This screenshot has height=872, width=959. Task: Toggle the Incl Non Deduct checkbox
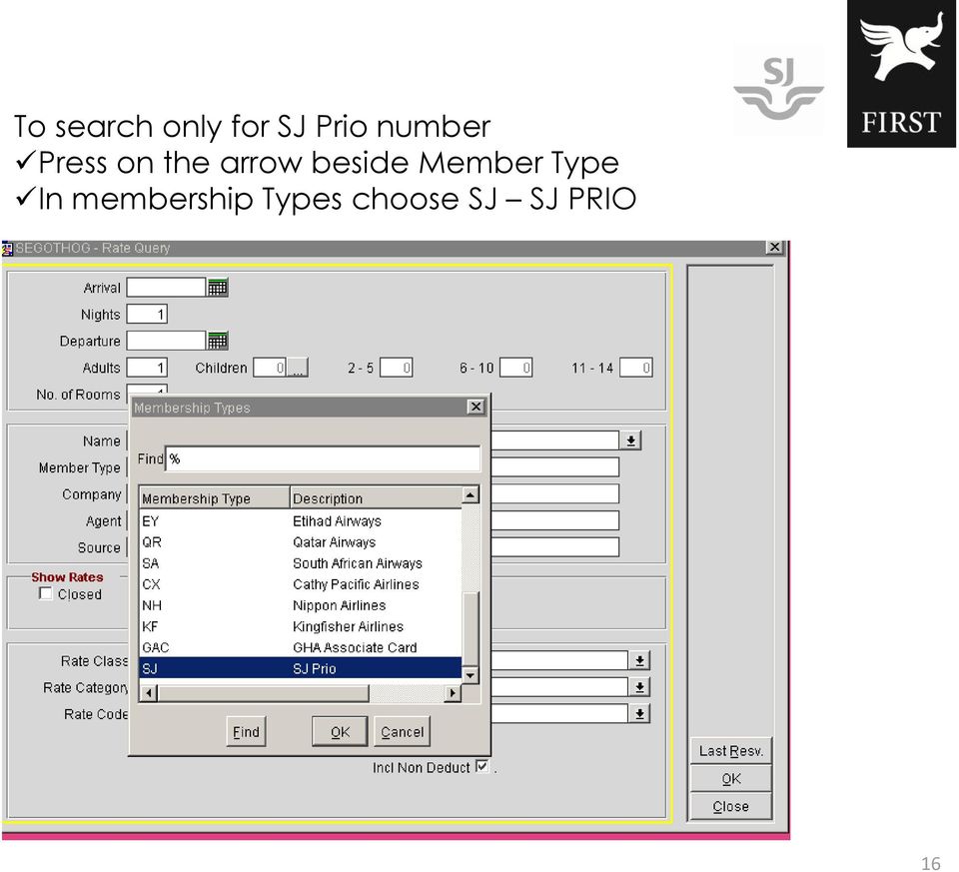tap(482, 765)
